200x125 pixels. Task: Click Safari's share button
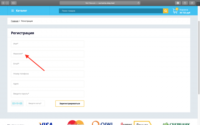pos(185,3)
